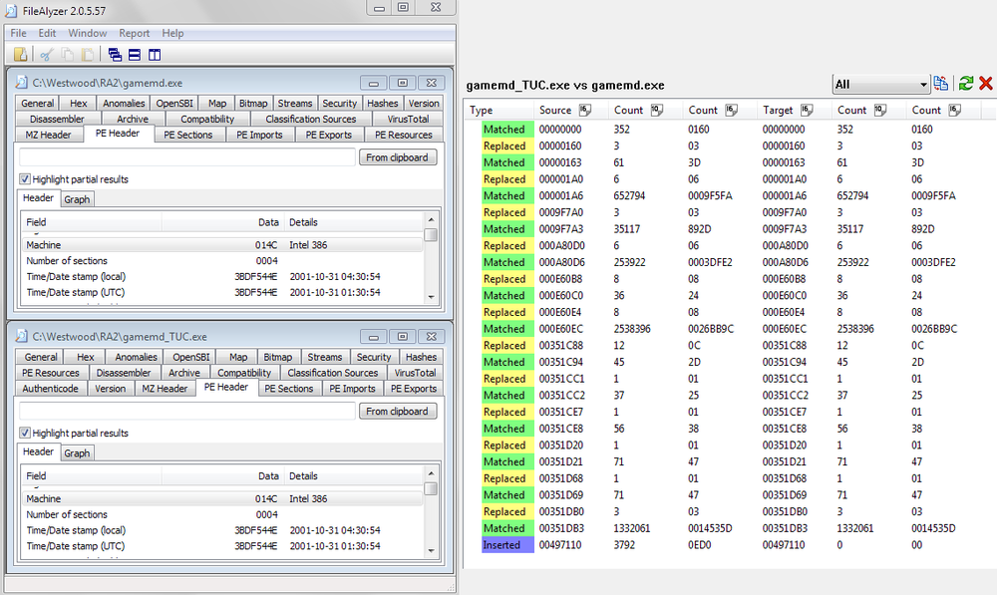Viewport: 997px width, 595px height.
Task: Click the Target column header label
Action: click(778, 110)
